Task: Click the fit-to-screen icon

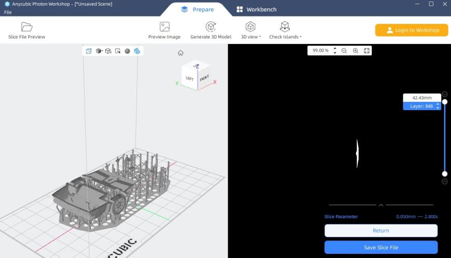Action: 367,51
